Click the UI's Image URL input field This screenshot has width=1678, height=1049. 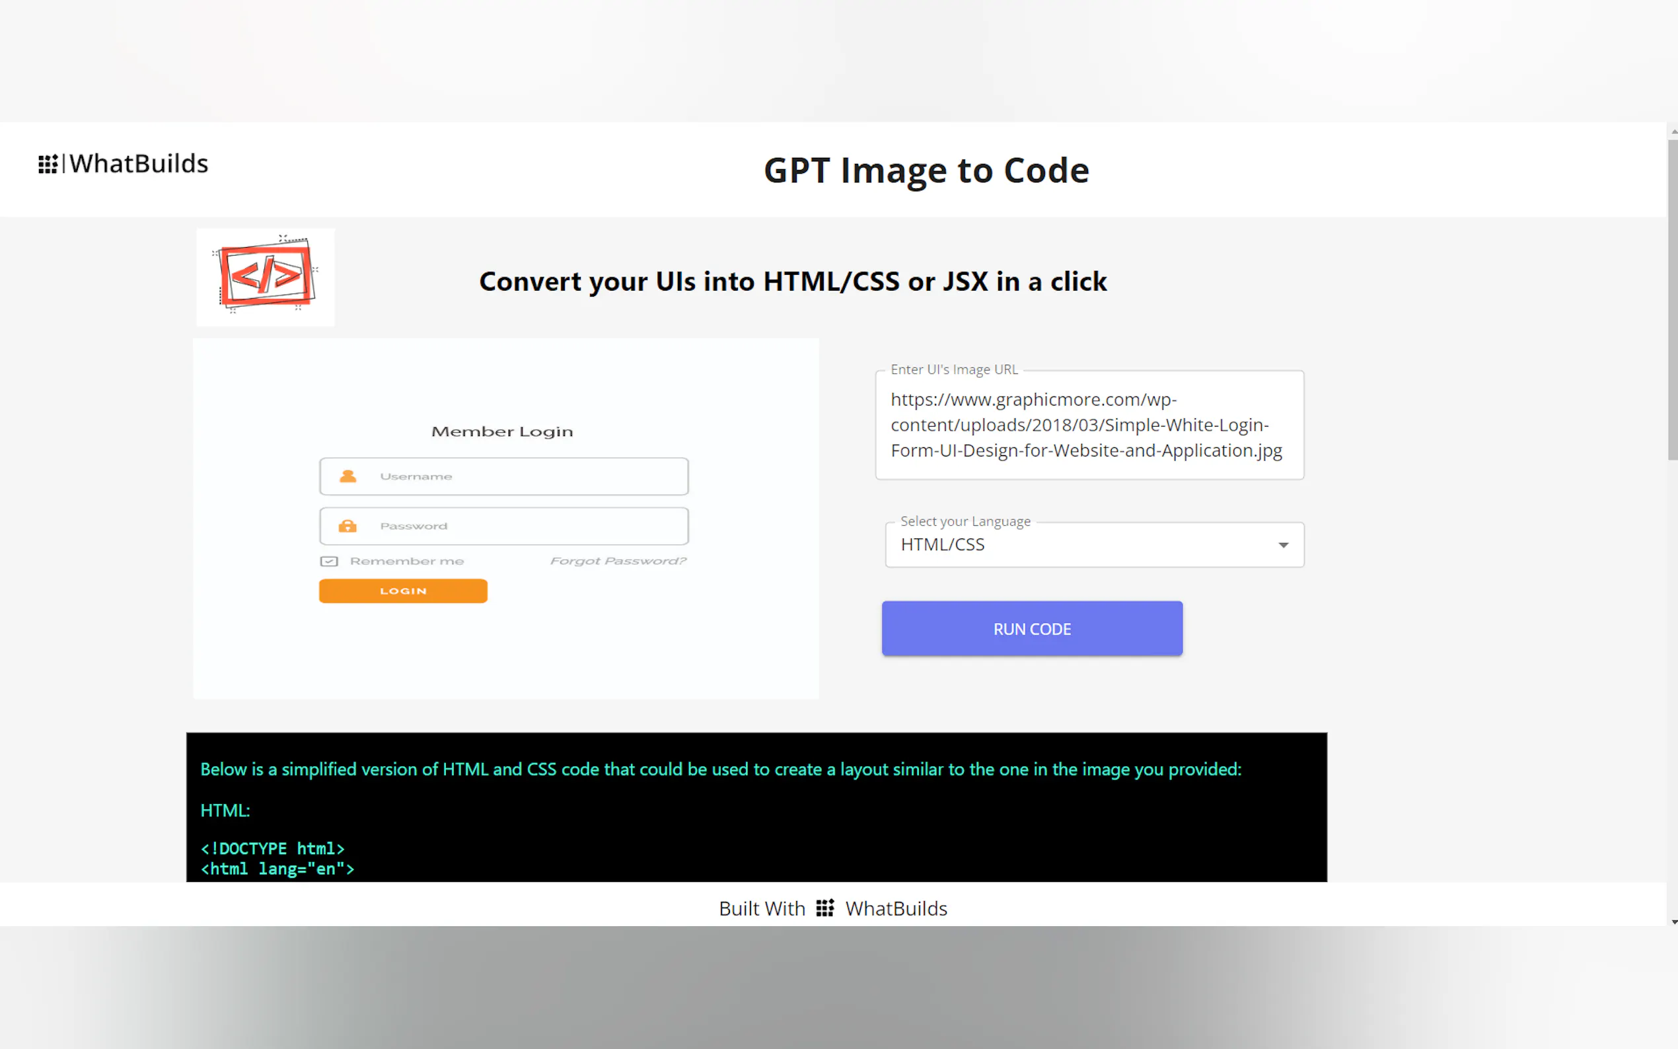(1089, 425)
